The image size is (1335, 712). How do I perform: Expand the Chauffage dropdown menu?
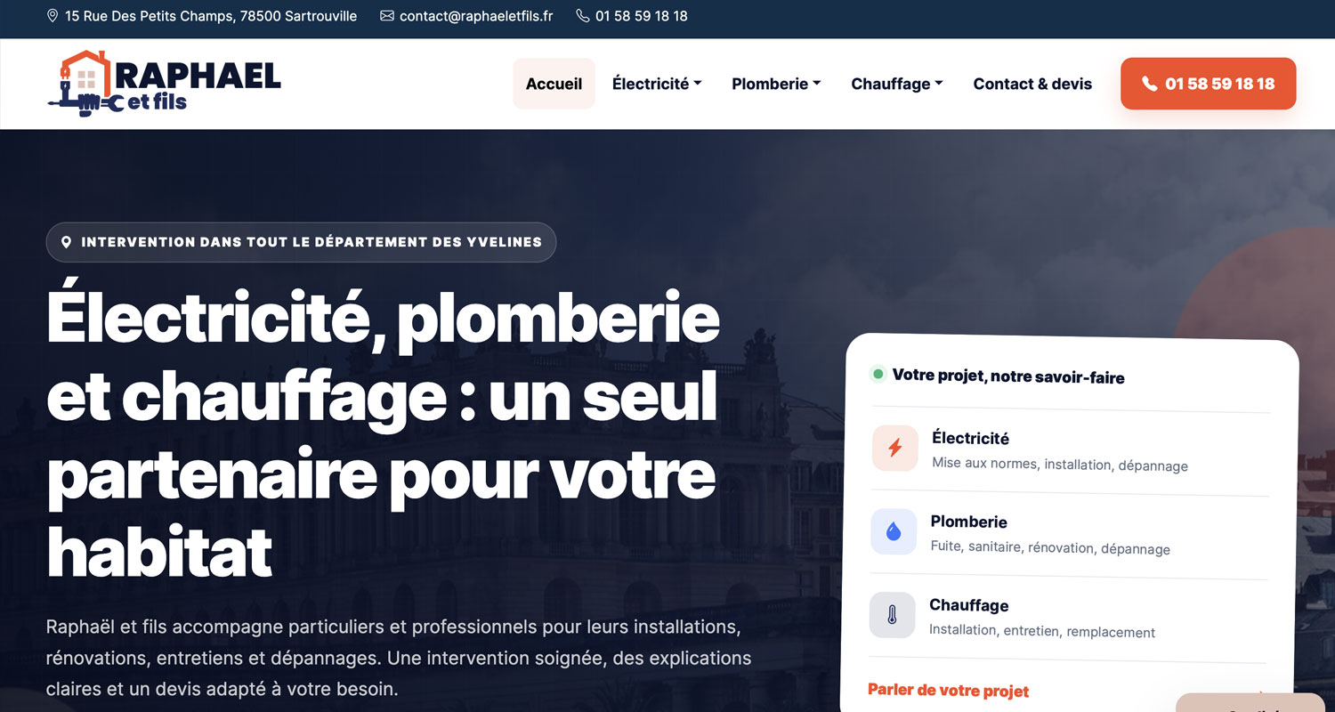897,84
